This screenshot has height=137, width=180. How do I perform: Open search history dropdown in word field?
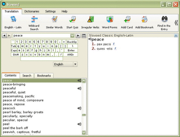coord(72,36)
